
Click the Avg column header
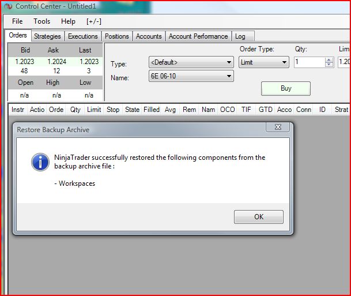(170, 110)
